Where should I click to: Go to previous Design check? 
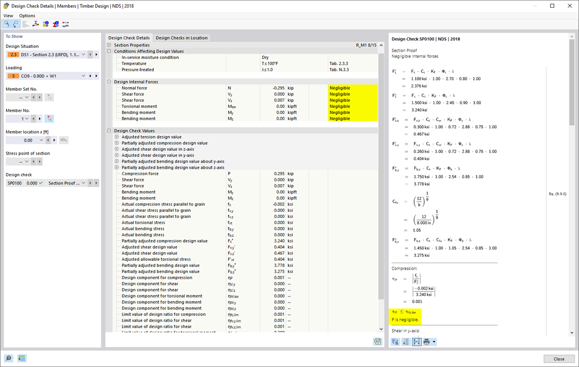90,183
